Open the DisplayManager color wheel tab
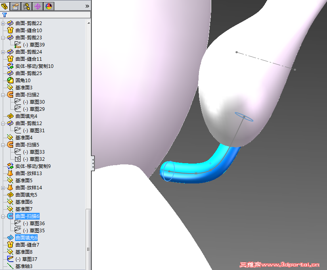 [48, 6]
